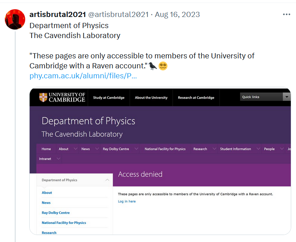Screen dimensions: 296x242
Task: Collapse Department of Physics sidebar section
Action: click(x=107, y=180)
